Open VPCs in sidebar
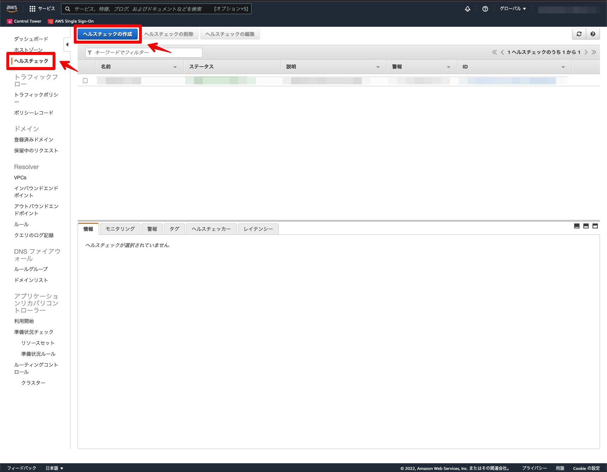This screenshot has height=472, width=607. tap(20, 178)
